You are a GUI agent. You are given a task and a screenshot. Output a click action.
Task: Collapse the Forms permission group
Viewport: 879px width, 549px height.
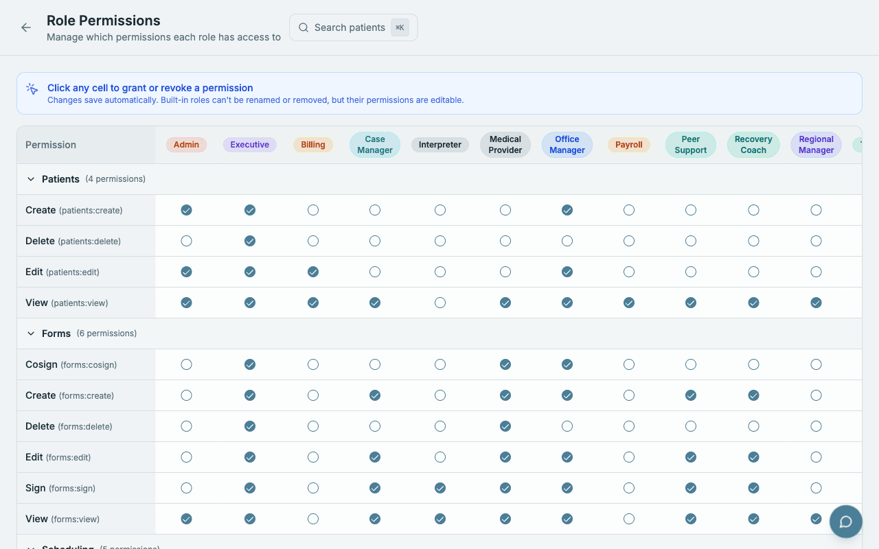click(x=31, y=334)
